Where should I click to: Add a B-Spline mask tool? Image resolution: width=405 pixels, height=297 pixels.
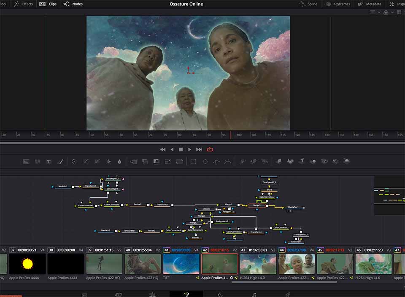(228, 162)
